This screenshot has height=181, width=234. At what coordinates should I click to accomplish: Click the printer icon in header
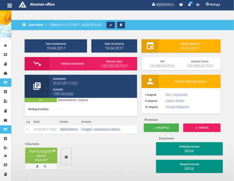(x=198, y=5)
